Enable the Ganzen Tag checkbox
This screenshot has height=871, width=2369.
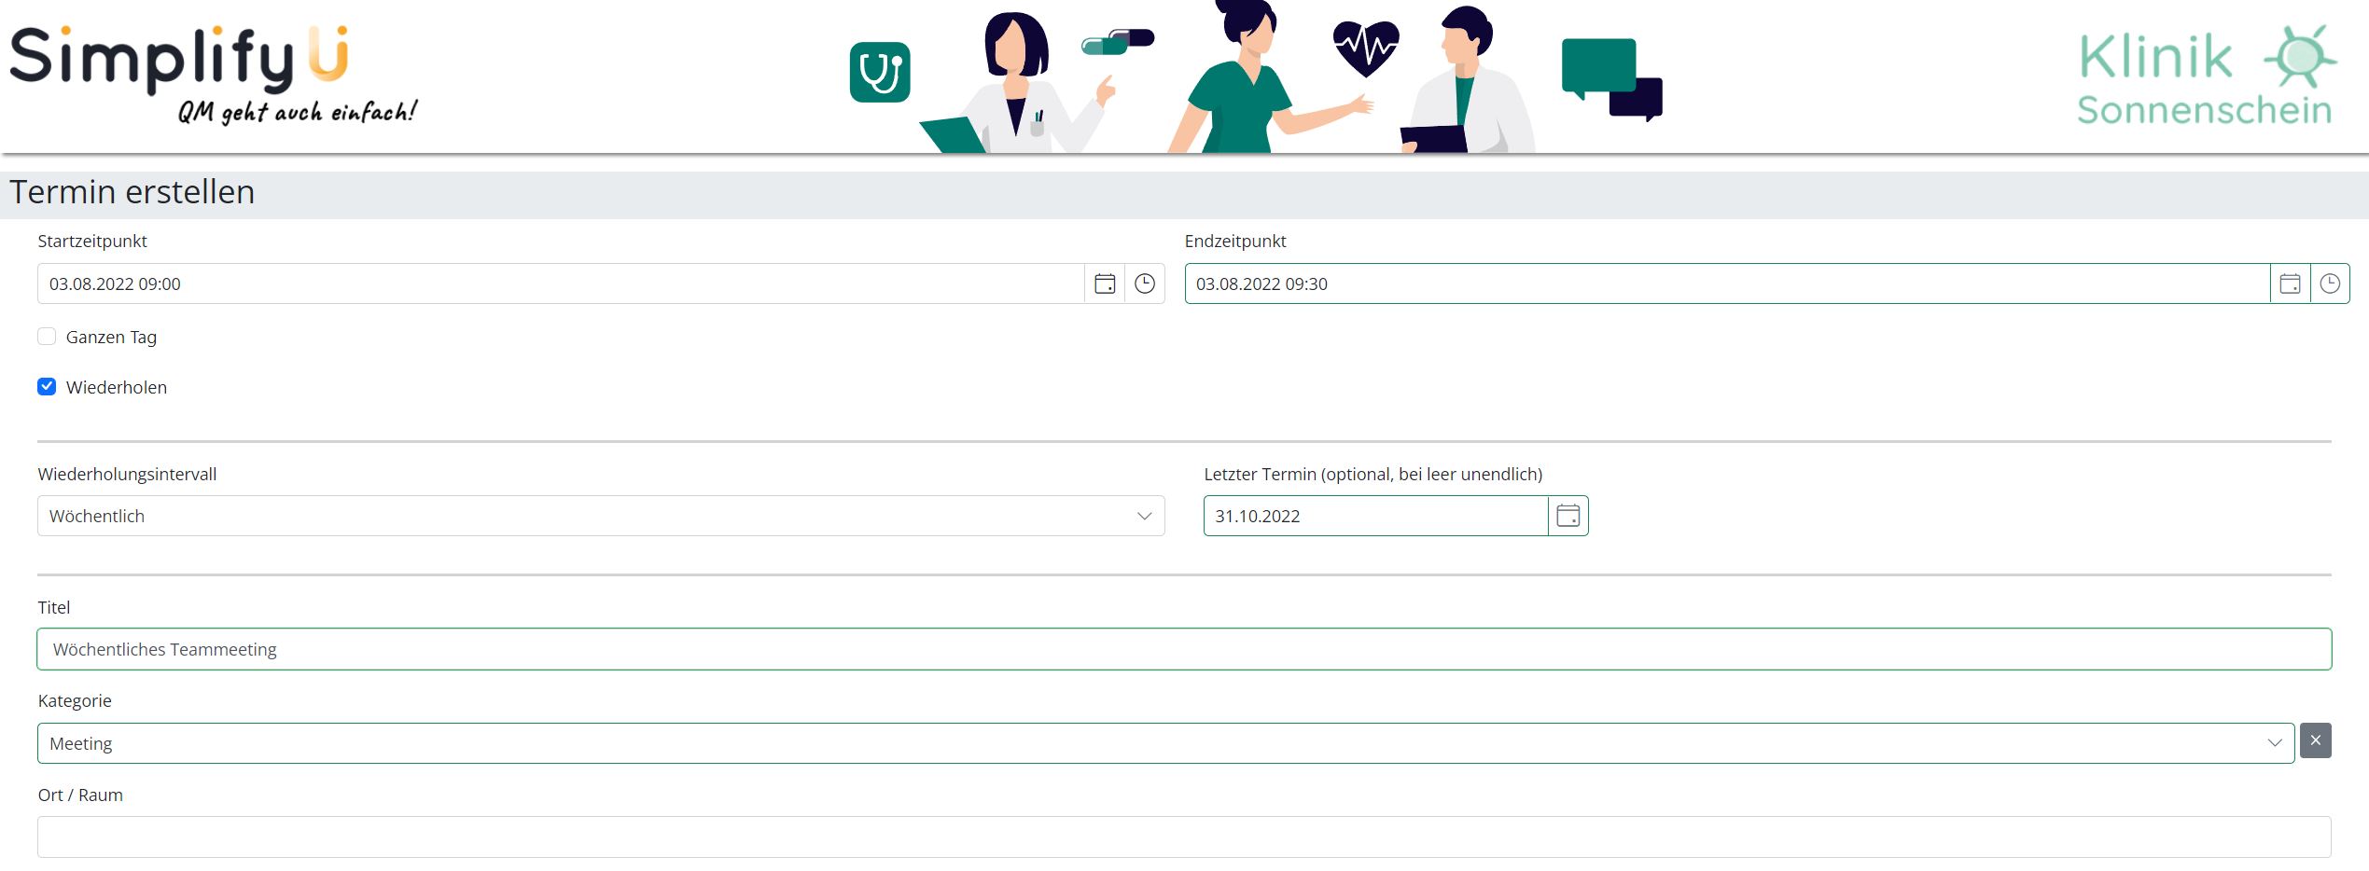(47, 337)
